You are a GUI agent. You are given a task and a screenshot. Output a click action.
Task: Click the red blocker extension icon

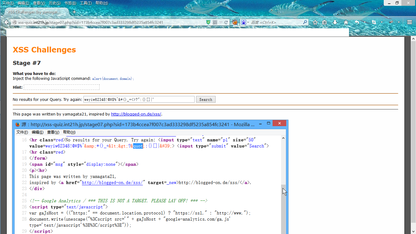(235, 22)
